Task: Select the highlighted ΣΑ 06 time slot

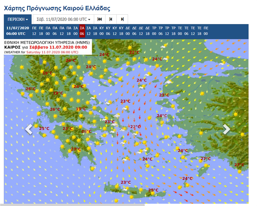Action: click(82, 31)
